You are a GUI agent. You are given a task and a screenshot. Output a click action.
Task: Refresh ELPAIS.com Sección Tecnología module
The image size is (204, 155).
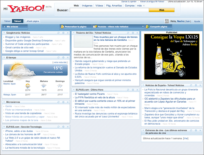(x=58, y=127)
